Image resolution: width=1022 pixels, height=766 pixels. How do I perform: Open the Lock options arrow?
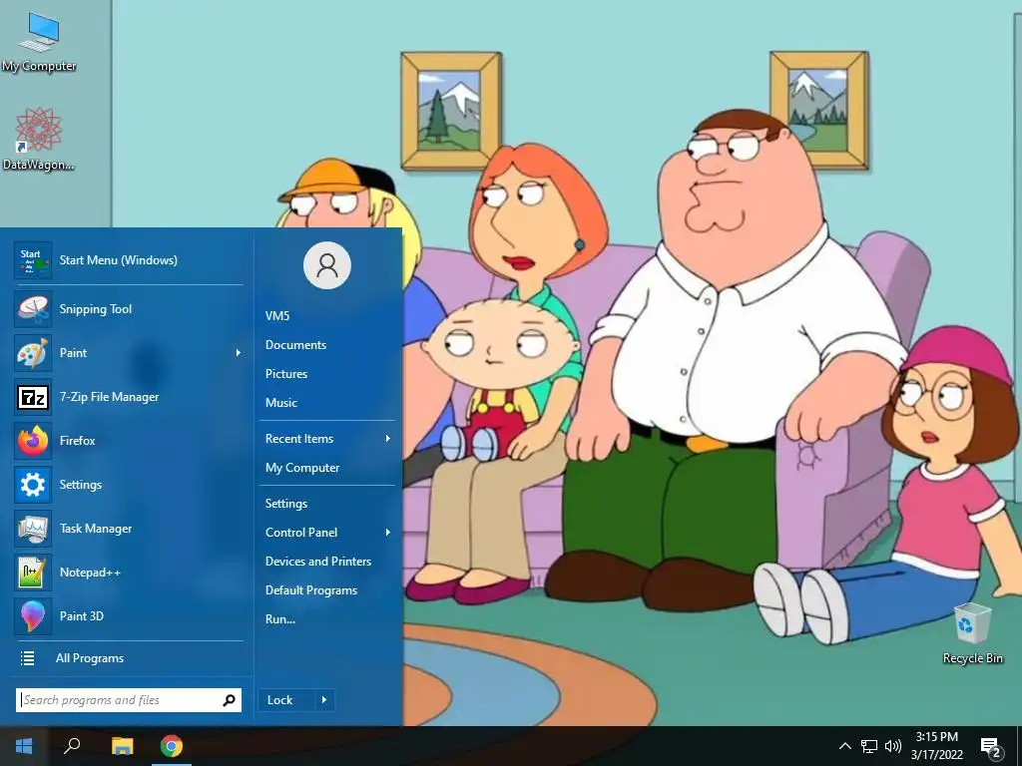click(324, 700)
